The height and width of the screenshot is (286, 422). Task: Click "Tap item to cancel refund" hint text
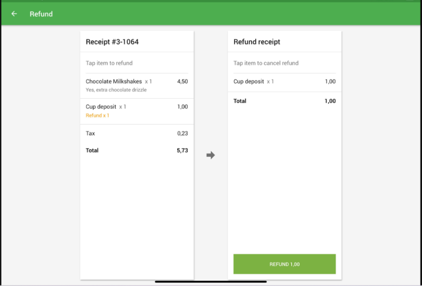pyautogui.click(x=266, y=63)
